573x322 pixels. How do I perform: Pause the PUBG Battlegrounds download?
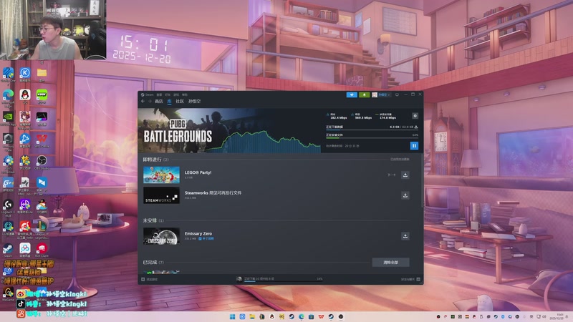414,146
